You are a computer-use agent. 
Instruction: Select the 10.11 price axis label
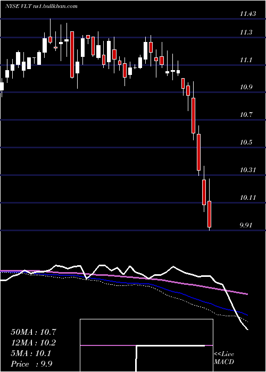[x=248, y=198]
